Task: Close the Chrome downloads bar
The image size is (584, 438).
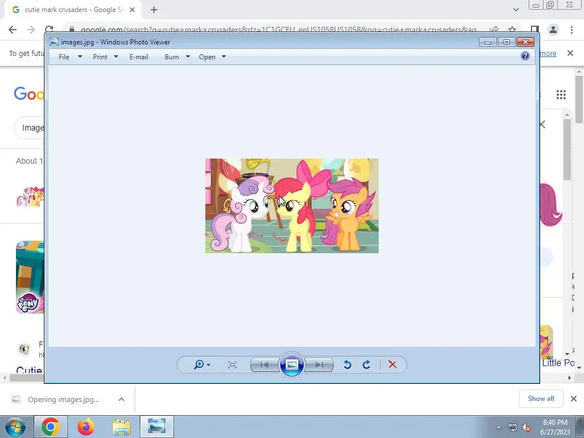Action: point(574,399)
